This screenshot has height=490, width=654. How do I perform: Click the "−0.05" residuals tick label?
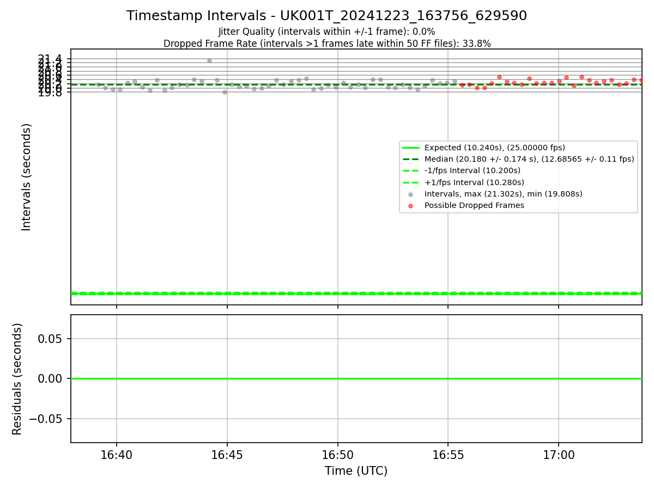tap(46, 419)
